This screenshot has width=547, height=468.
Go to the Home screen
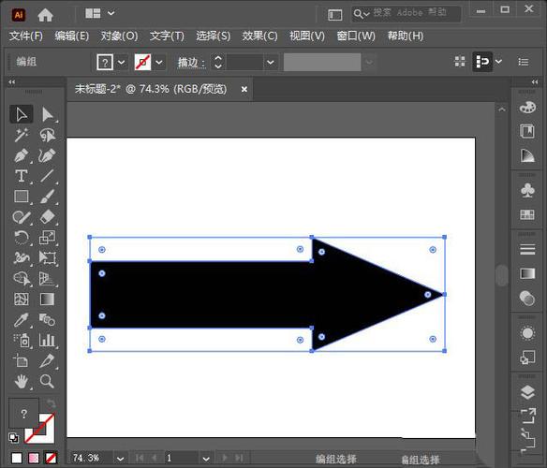45,15
